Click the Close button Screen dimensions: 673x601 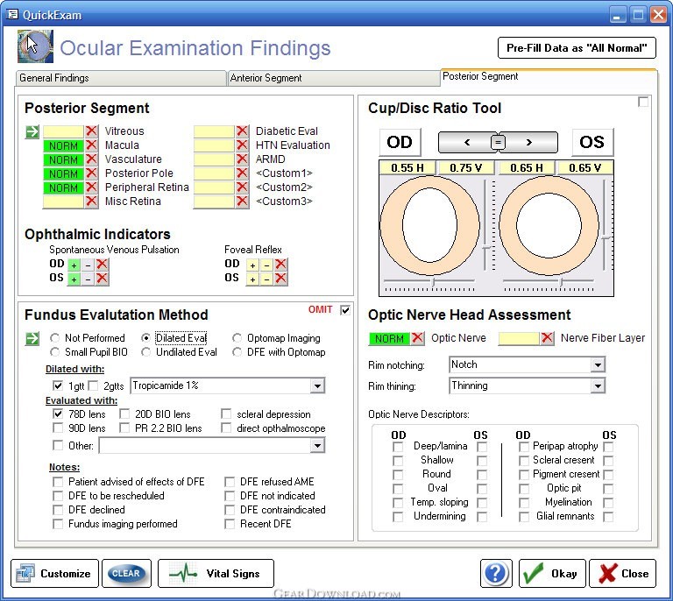[622, 573]
